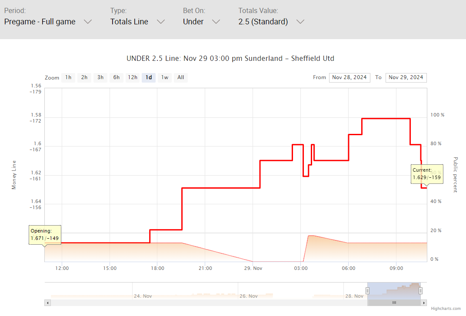Open the Totals Value dropdown showing 2.5 (Standard)
Image resolution: width=466 pixels, height=316 pixels.
(271, 22)
